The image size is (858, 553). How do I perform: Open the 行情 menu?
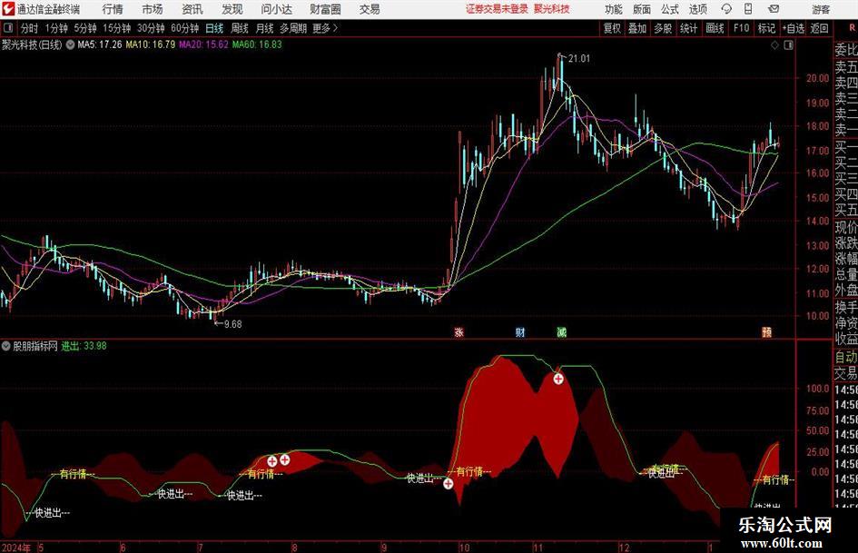tap(113, 9)
